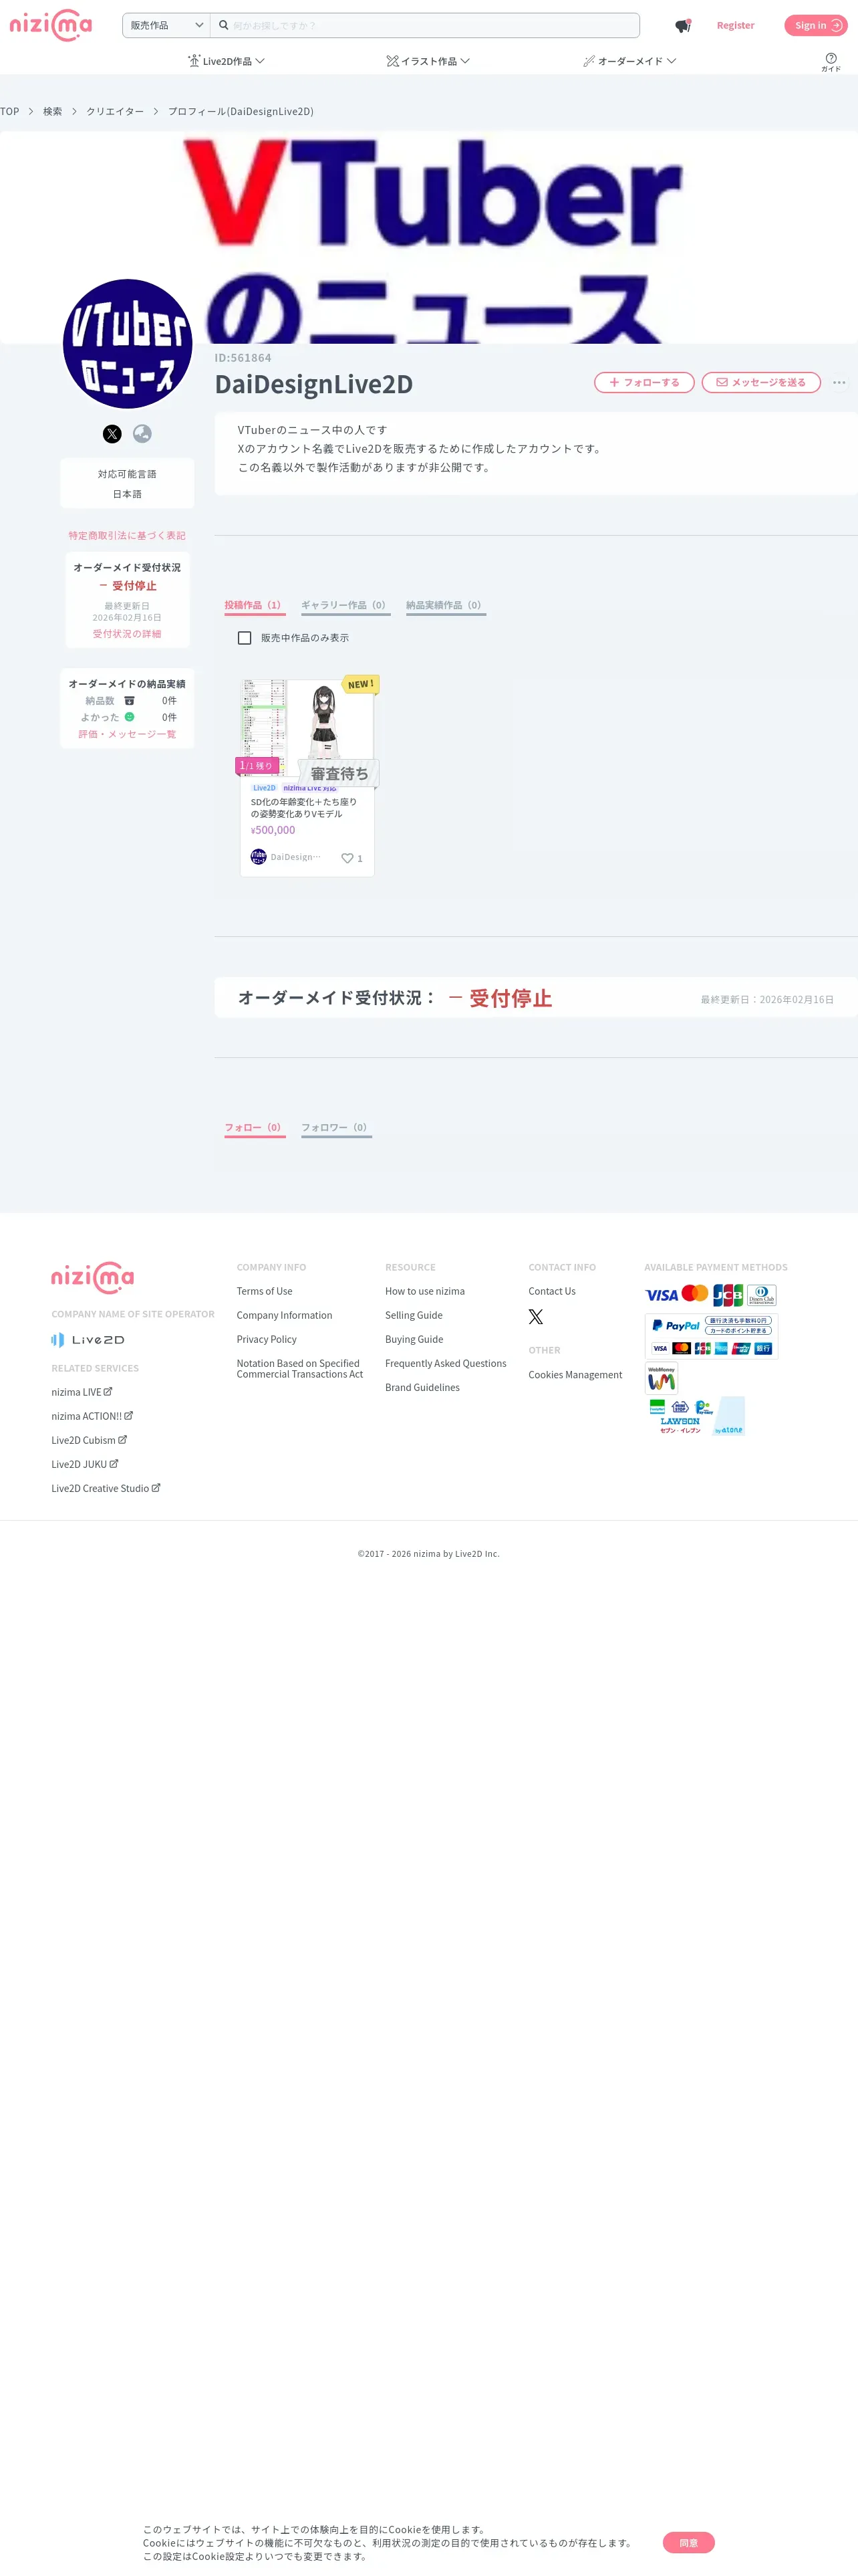The width and height of the screenshot is (858, 2576).
Task: Expand the オーダーメイド menu
Action: [630, 61]
